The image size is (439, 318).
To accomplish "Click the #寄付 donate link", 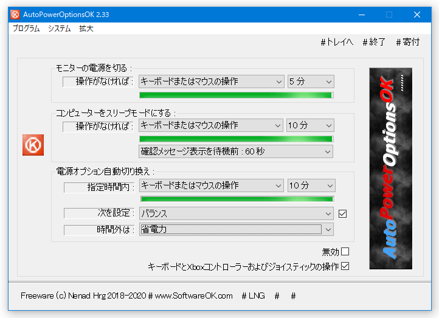I will [408, 42].
